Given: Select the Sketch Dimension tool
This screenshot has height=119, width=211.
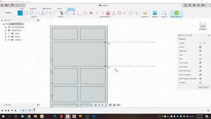Looking at the screenshot, I should tap(48, 13).
